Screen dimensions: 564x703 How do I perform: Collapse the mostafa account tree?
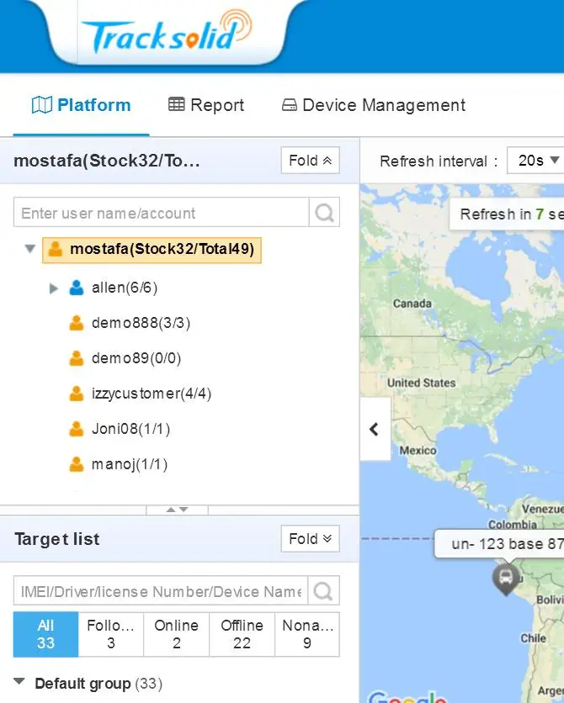pos(30,248)
